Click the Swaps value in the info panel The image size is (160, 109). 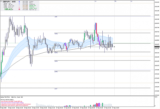[11, 6]
